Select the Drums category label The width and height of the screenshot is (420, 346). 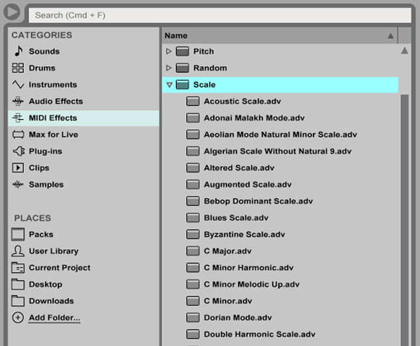click(x=42, y=68)
